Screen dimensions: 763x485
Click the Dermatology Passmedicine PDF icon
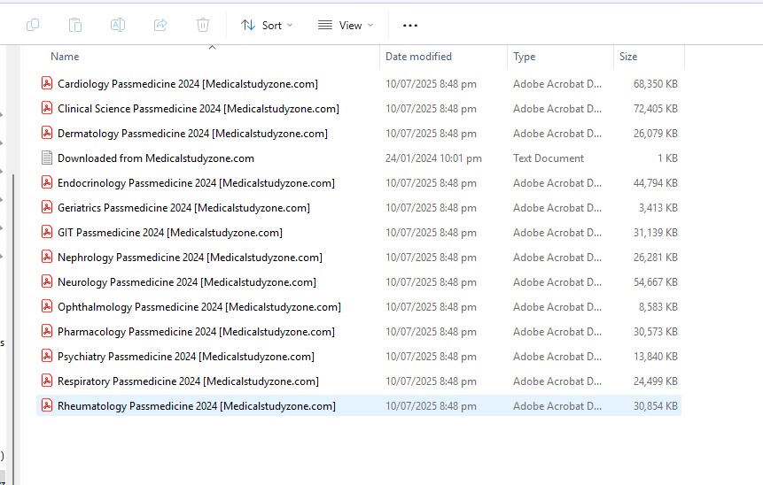pos(47,133)
